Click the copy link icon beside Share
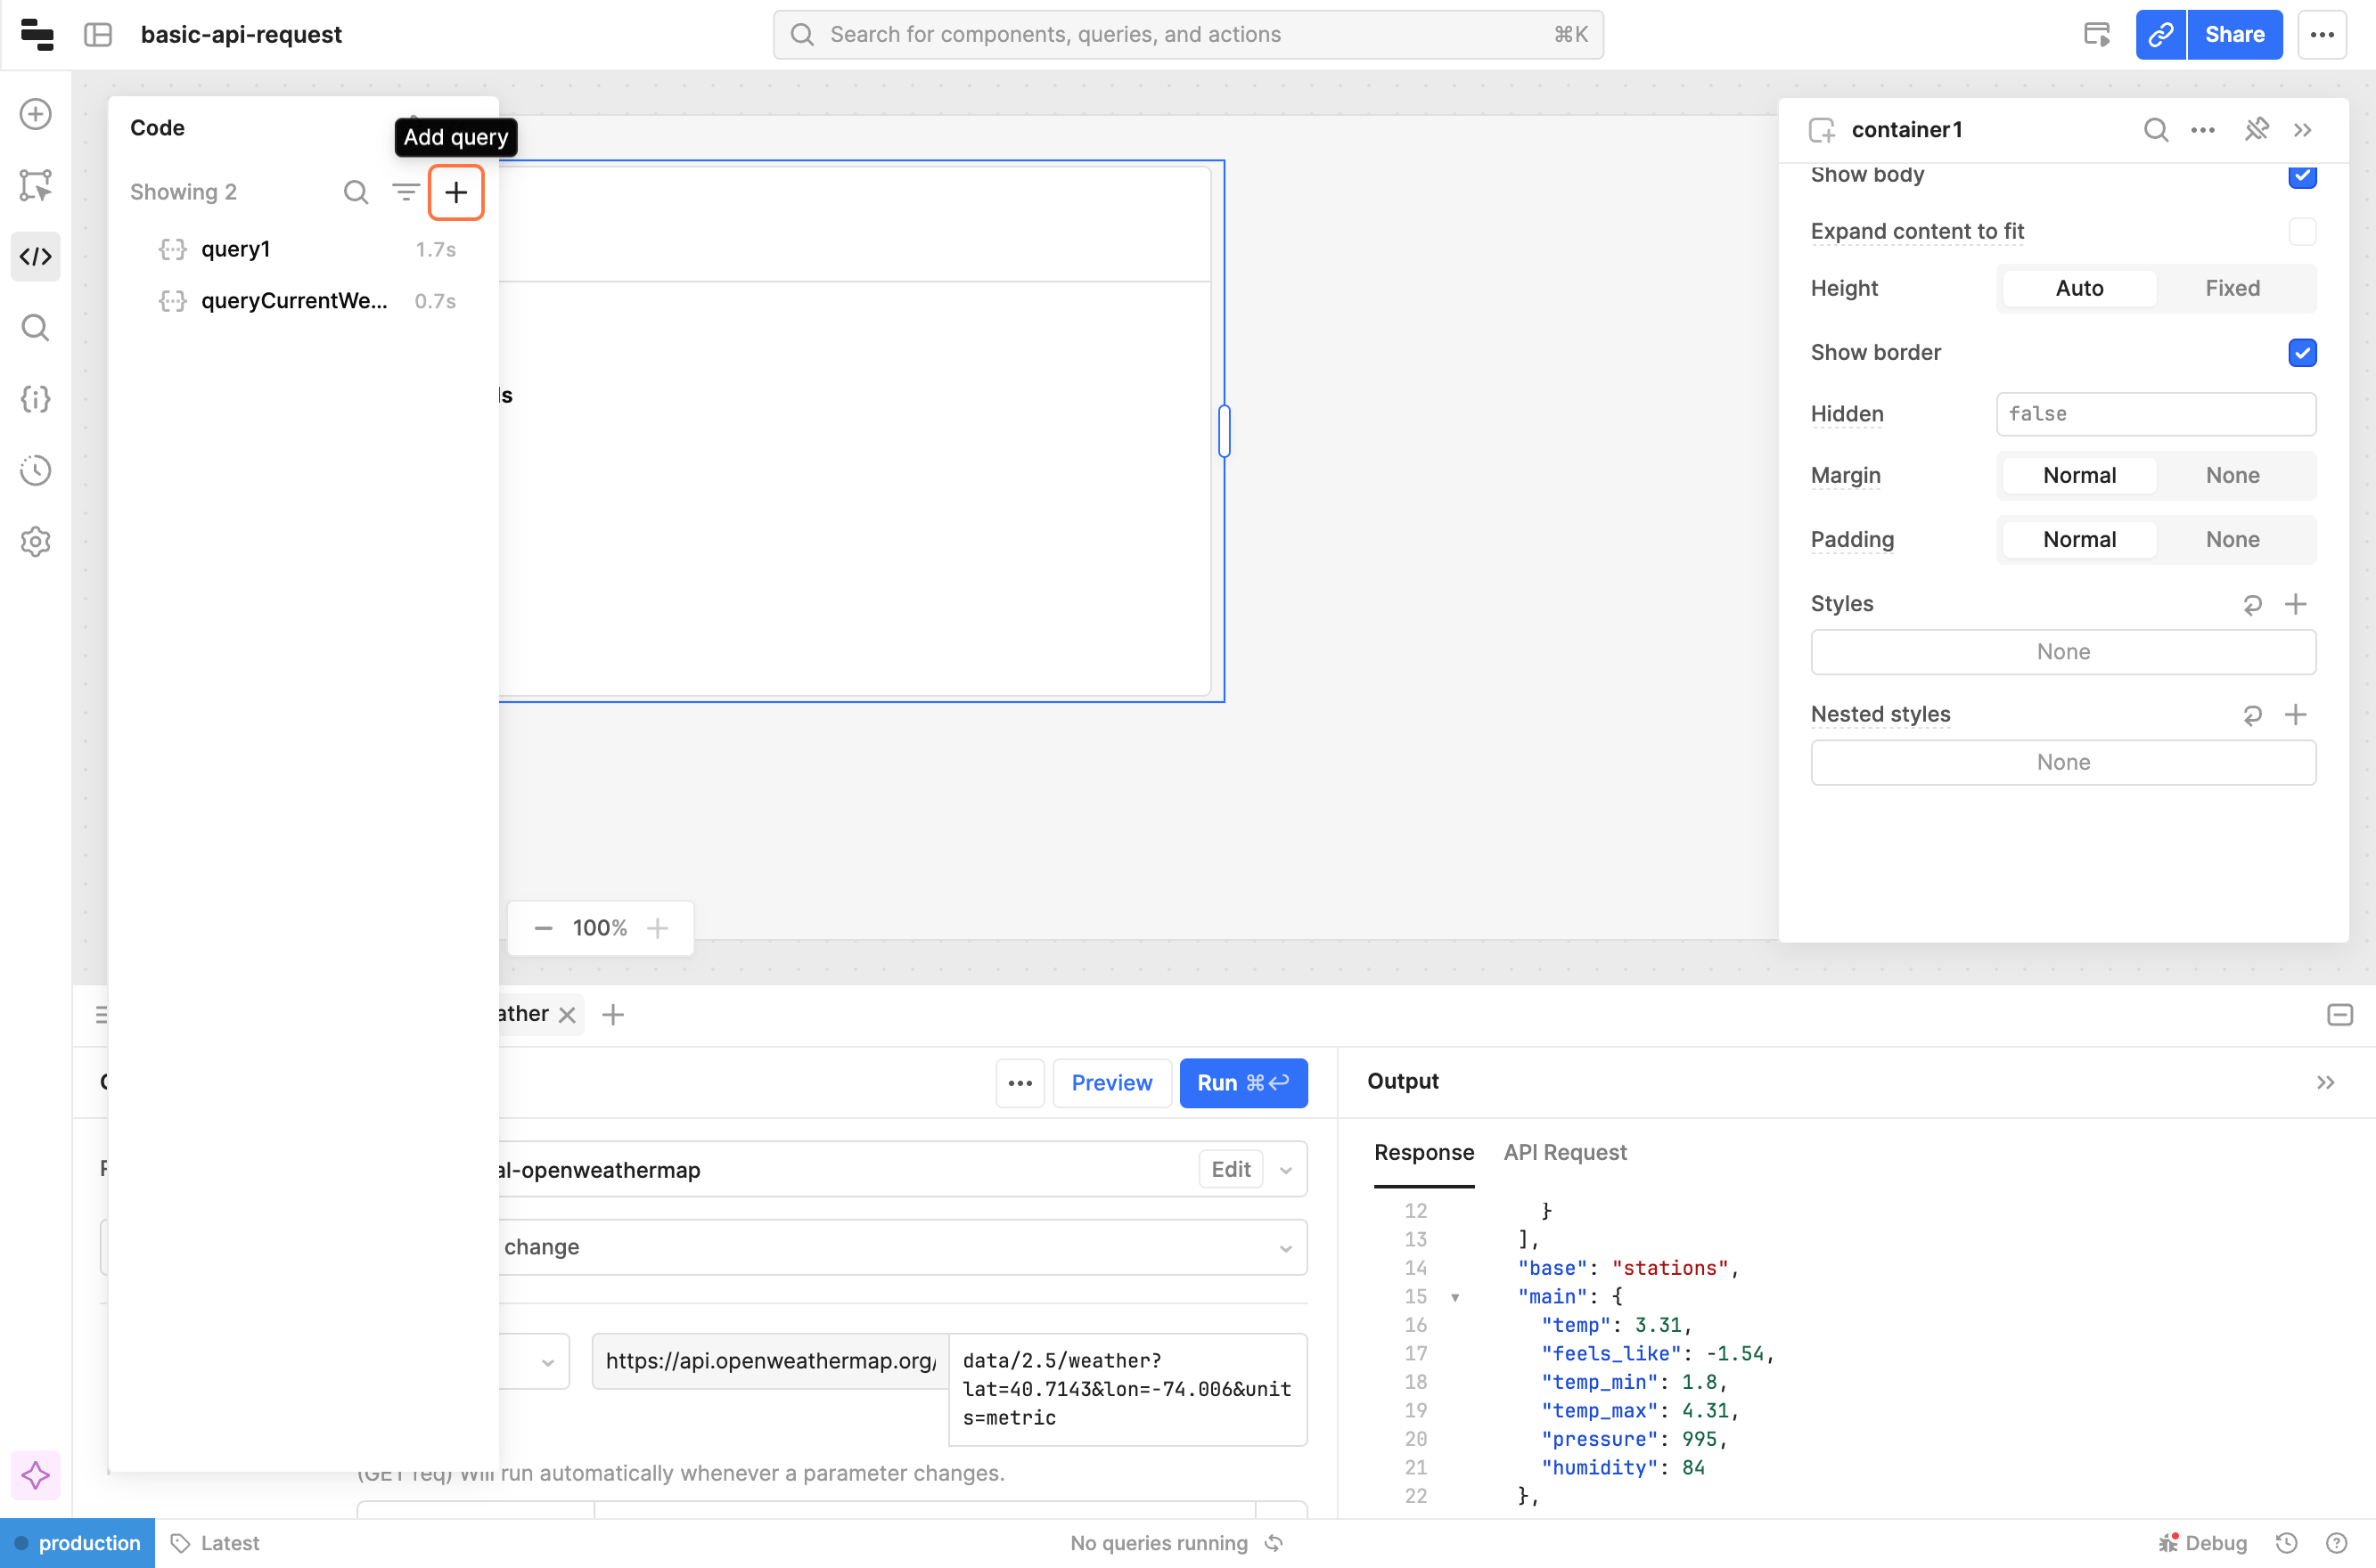 pyautogui.click(x=2160, y=35)
